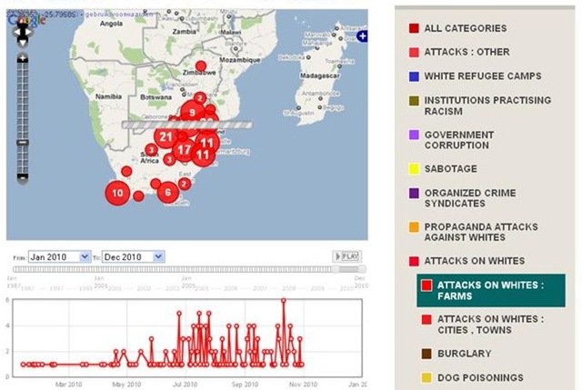Click the red marker in Zimbabwe

coord(201,66)
